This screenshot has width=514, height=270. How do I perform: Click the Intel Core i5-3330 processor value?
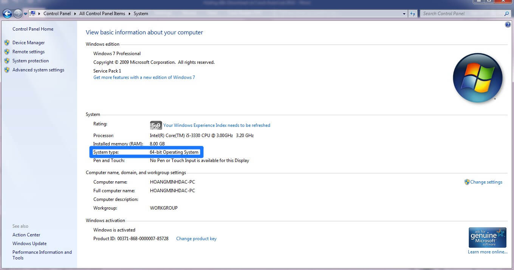(x=202, y=136)
